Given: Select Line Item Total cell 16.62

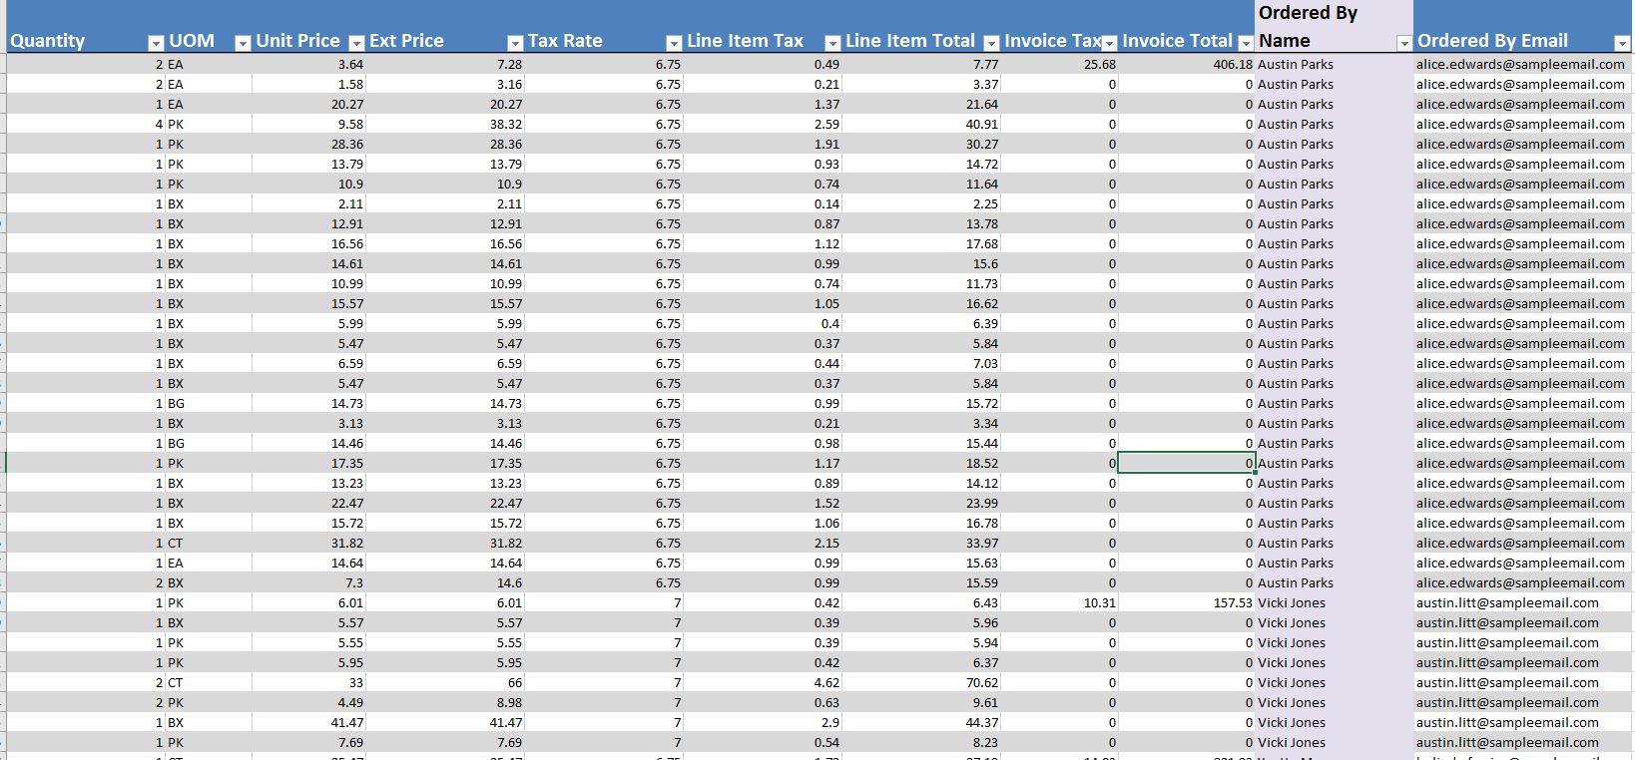Looking at the screenshot, I should (x=921, y=303).
